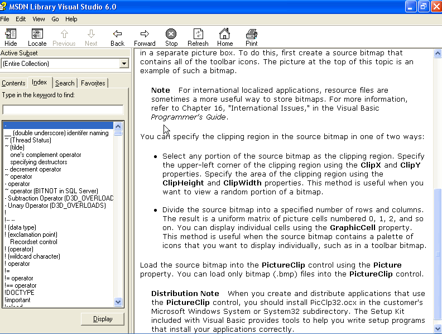Image resolution: width=442 pixels, height=334 pixels.
Task: Open the Go menu
Action: 55,19
